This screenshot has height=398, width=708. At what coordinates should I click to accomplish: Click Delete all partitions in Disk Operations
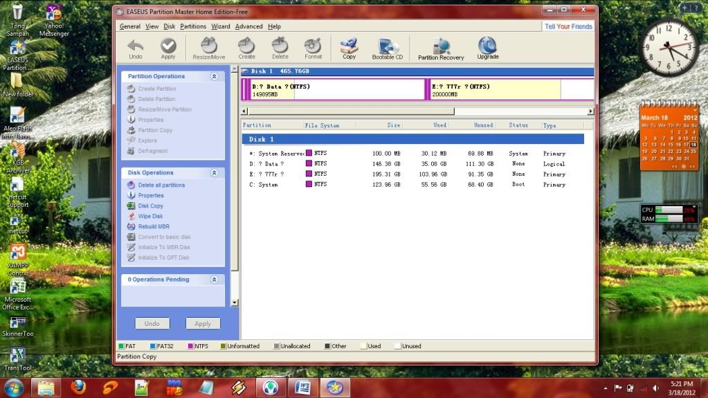[x=161, y=186]
